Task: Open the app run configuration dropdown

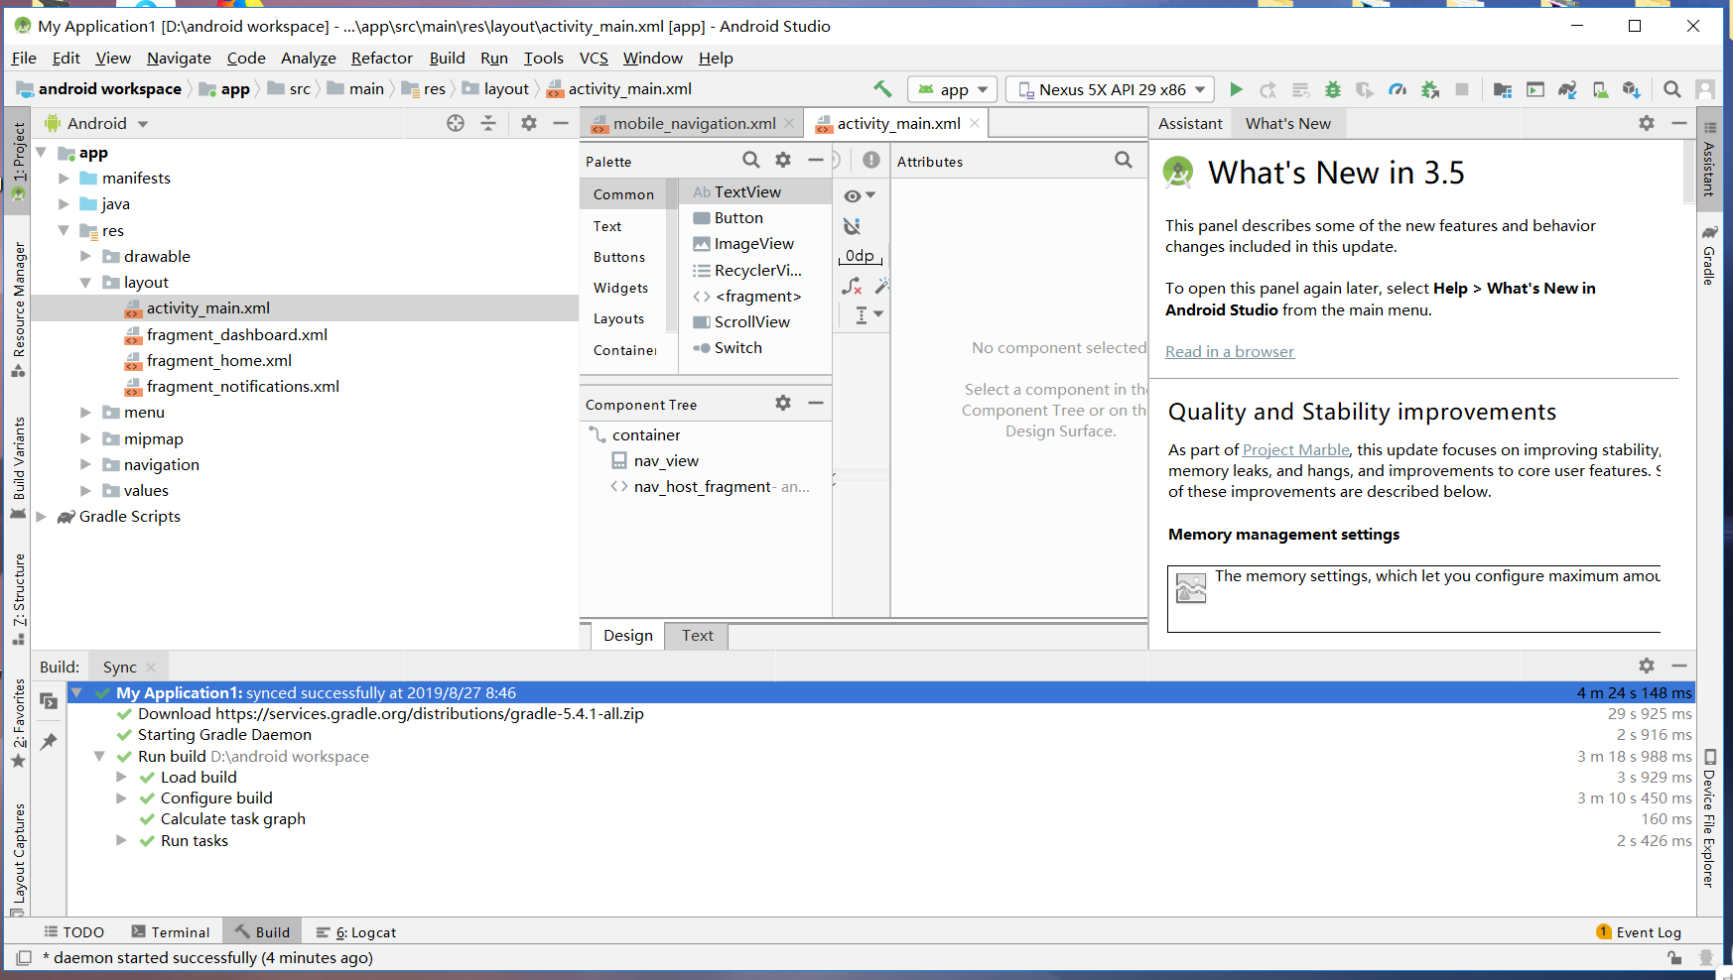Action: point(953,89)
